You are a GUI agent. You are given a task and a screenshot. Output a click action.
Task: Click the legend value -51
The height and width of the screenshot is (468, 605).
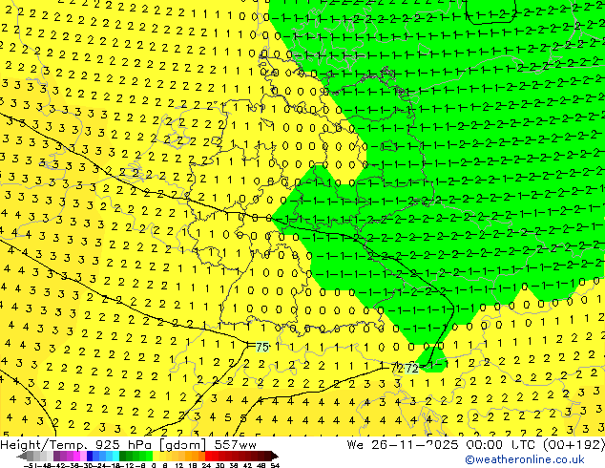[x=31, y=466]
